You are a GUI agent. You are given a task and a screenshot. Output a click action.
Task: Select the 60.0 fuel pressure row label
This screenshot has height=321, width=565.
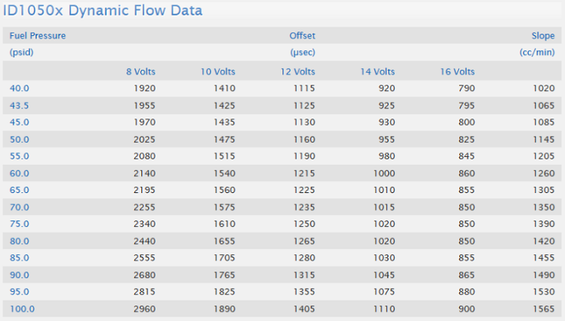tap(20, 173)
